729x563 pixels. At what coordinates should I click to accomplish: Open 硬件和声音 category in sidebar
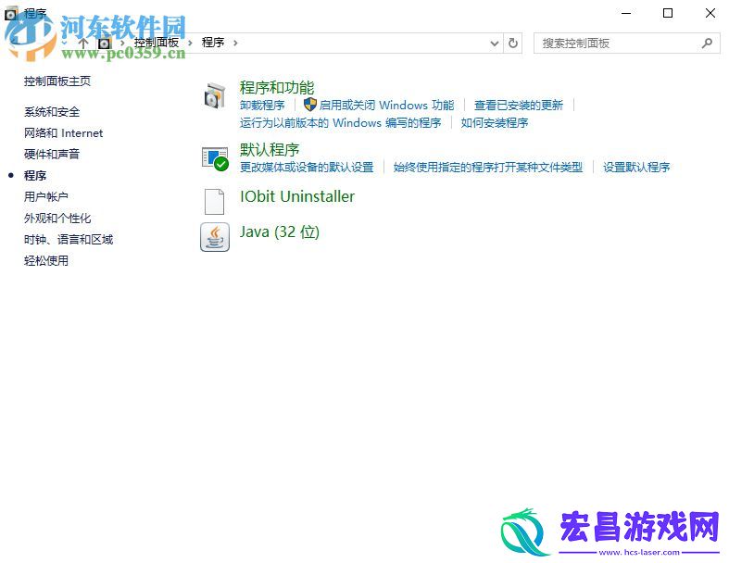click(x=52, y=155)
